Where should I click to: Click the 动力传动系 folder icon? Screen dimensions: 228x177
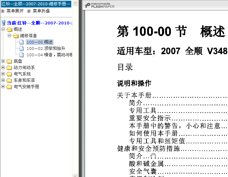tap(9, 68)
